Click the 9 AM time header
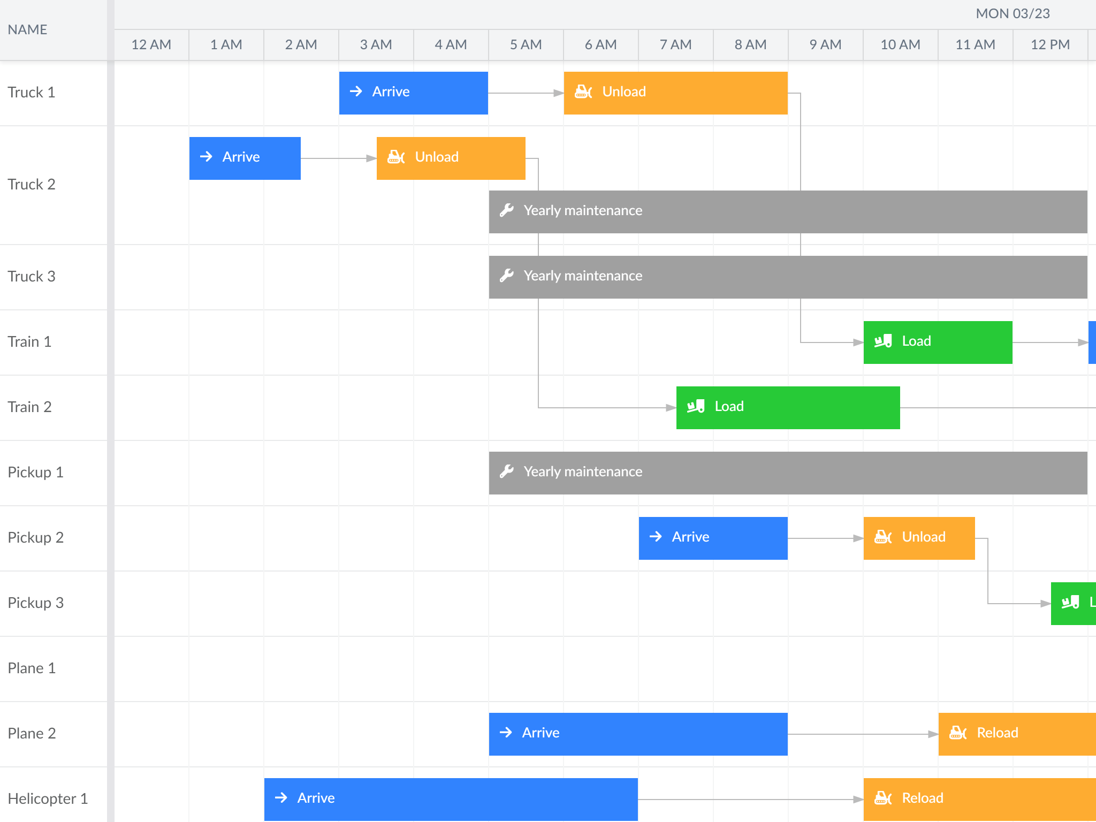This screenshot has width=1096, height=822. 826,44
